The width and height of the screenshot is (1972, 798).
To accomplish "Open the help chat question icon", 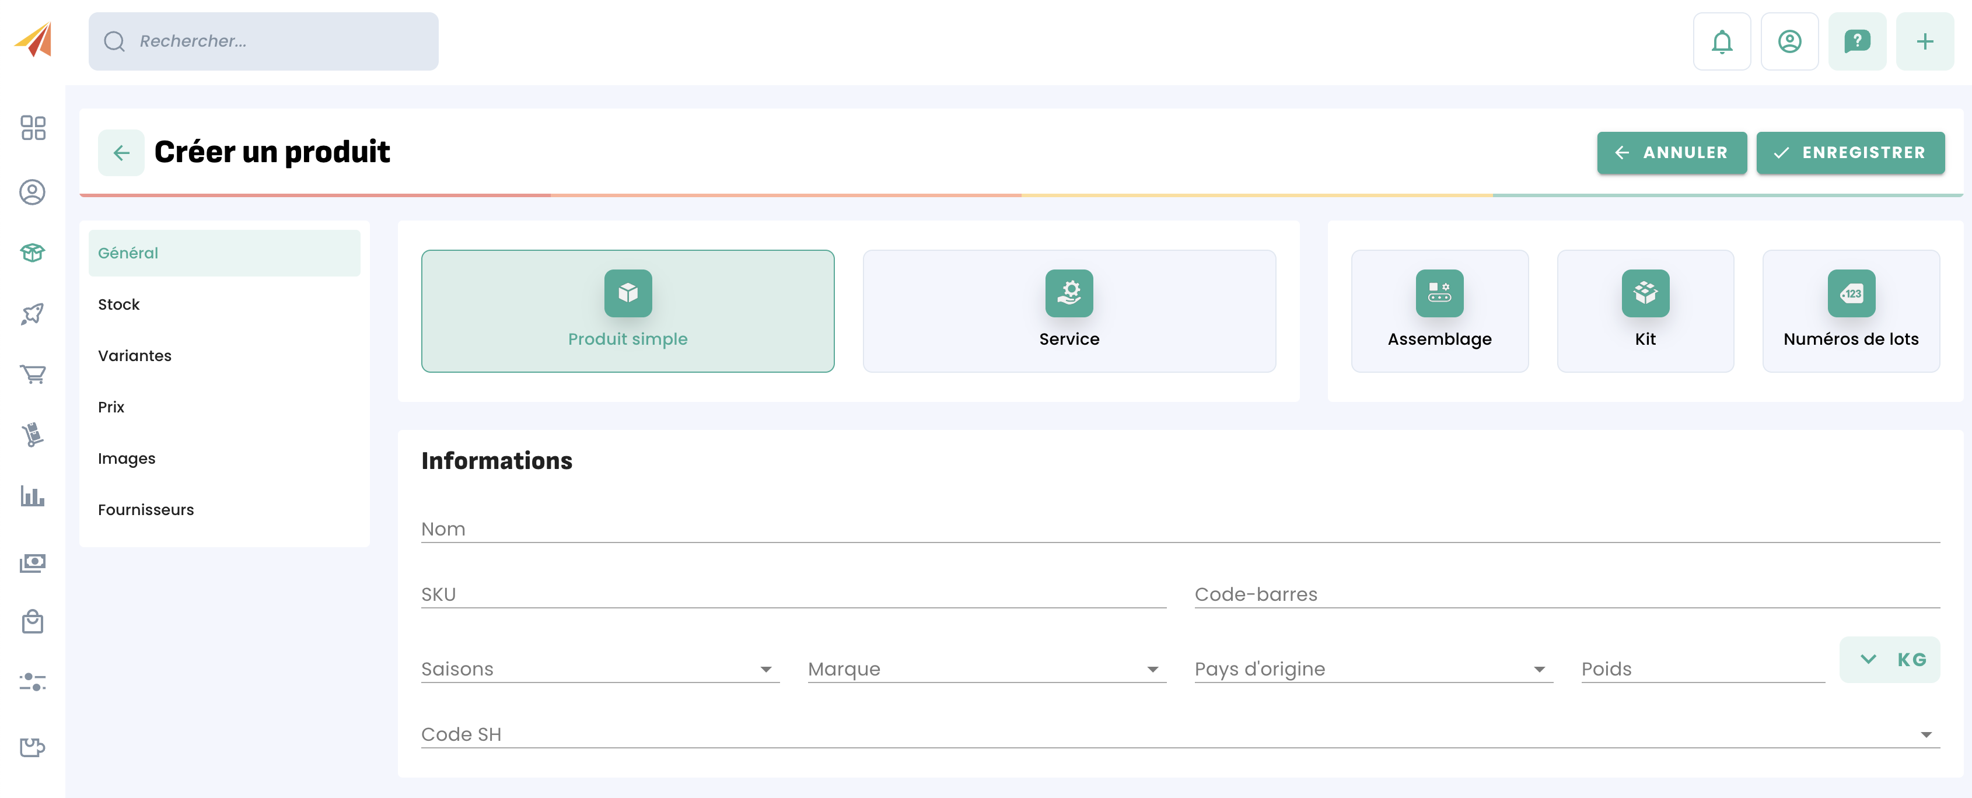I will [1856, 41].
